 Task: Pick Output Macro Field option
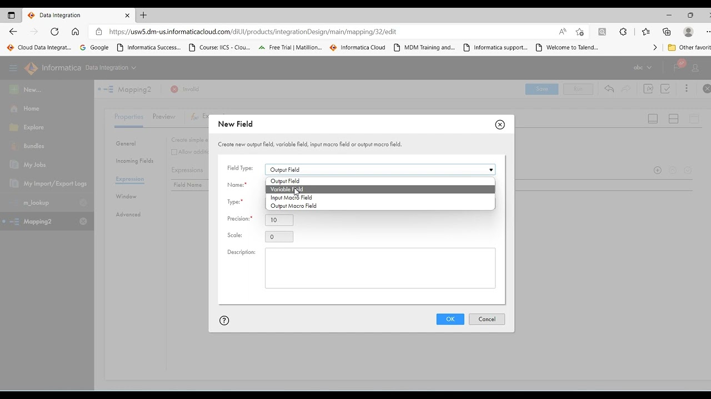coord(380,206)
